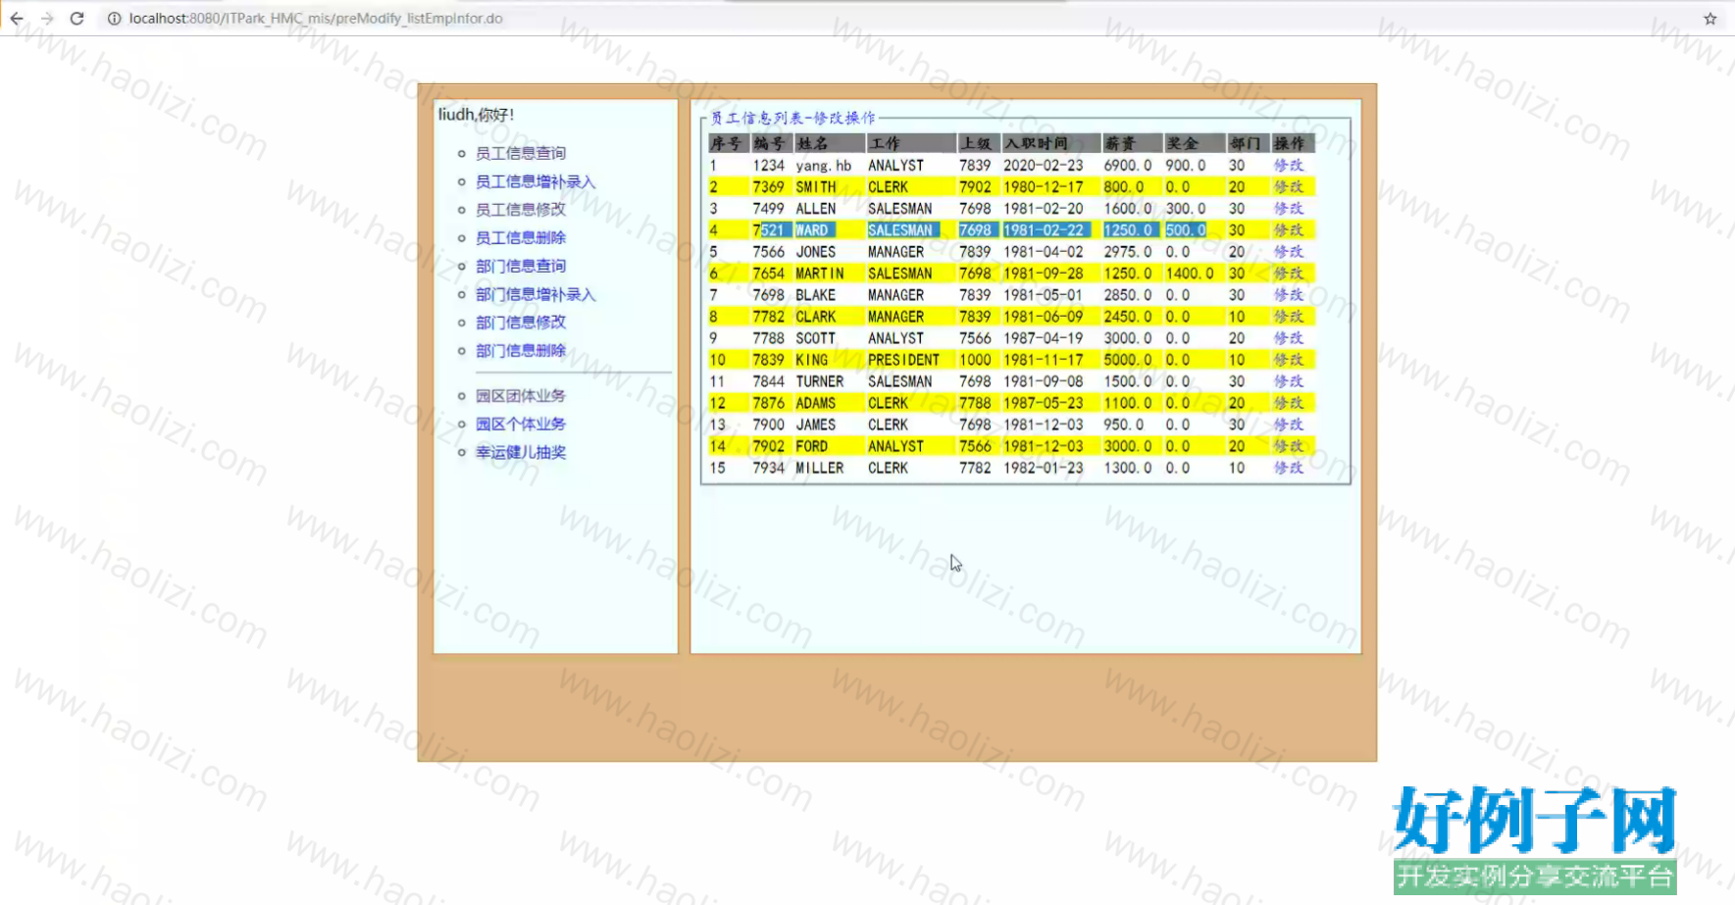Screen dimensions: 1735x905
Task: Click employee number 7902 in FORD row
Action: [x=769, y=446]
